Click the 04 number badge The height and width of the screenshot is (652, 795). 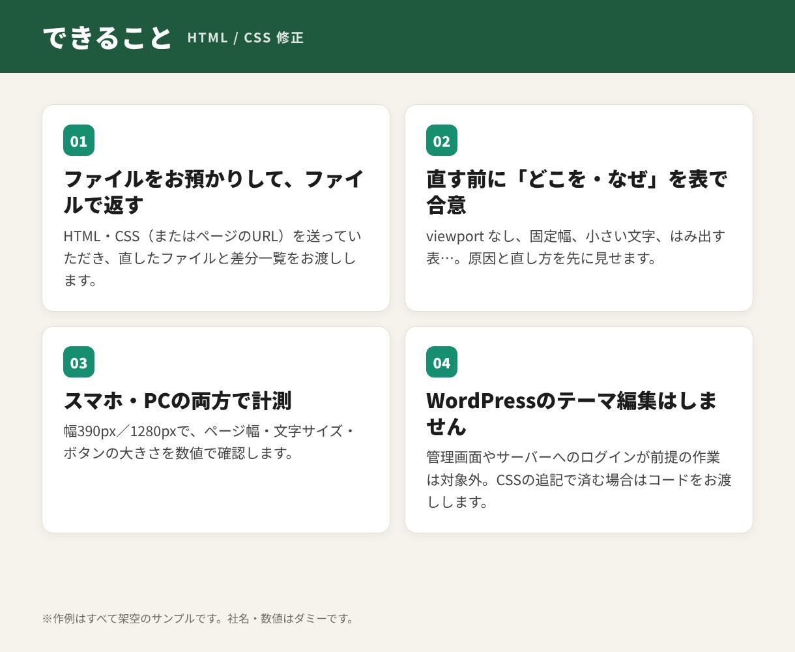[x=442, y=362]
